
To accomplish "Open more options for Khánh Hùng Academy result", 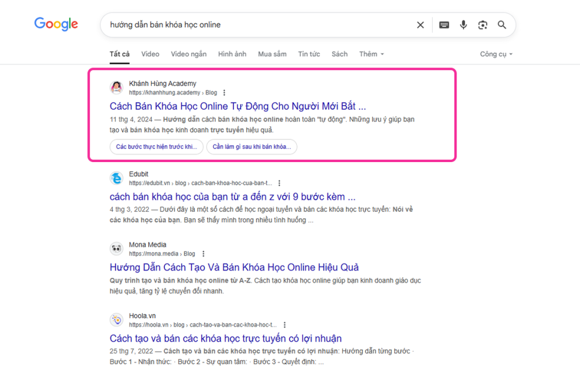I will (x=224, y=92).
